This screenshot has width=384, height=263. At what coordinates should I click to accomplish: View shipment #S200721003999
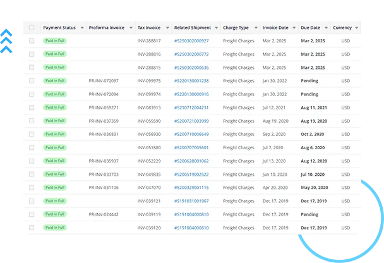(x=191, y=121)
